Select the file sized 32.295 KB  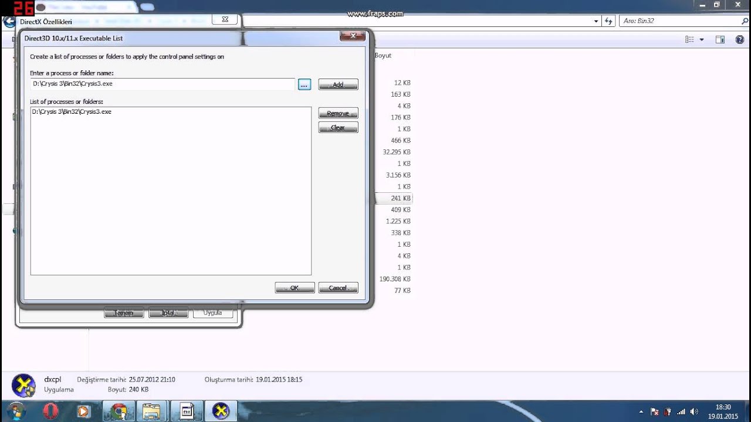coord(397,152)
